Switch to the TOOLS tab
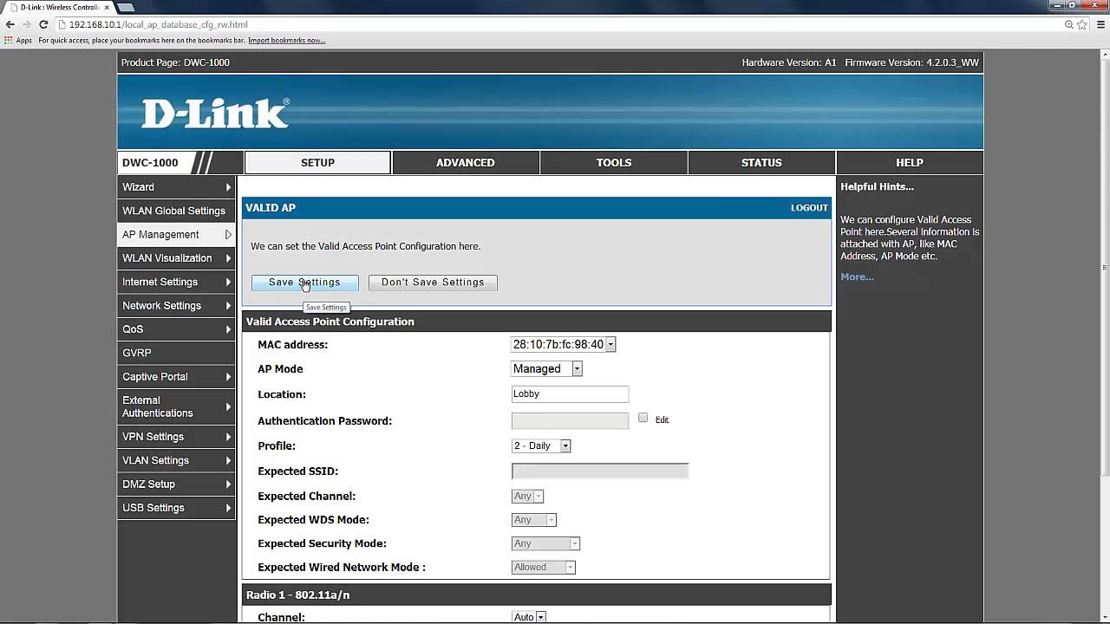Viewport: 1110px width, 624px height. 614,162
